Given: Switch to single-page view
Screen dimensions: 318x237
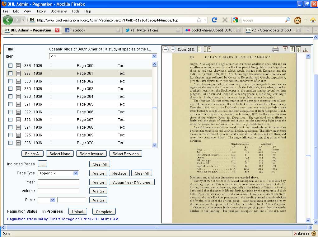Looking at the screenshot, I should (199, 50).
